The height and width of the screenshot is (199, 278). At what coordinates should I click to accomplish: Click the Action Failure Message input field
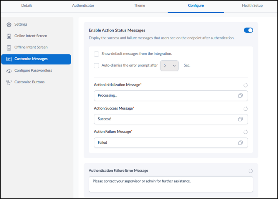pos(171,143)
